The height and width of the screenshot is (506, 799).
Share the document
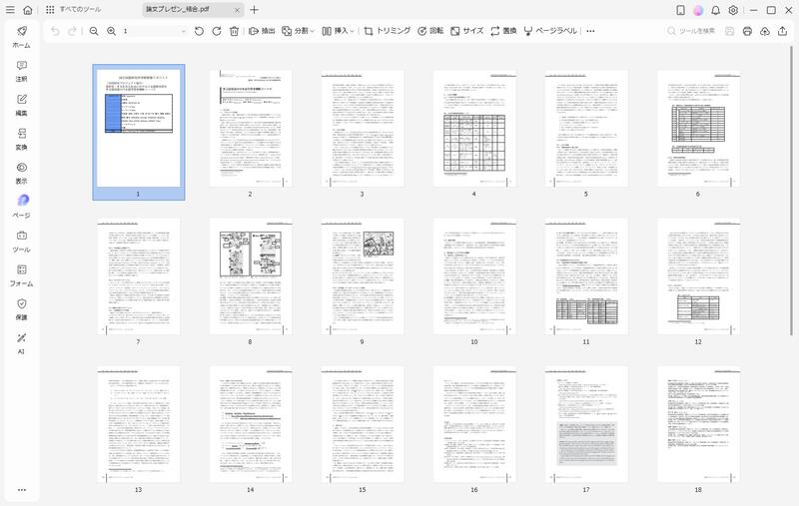click(782, 31)
